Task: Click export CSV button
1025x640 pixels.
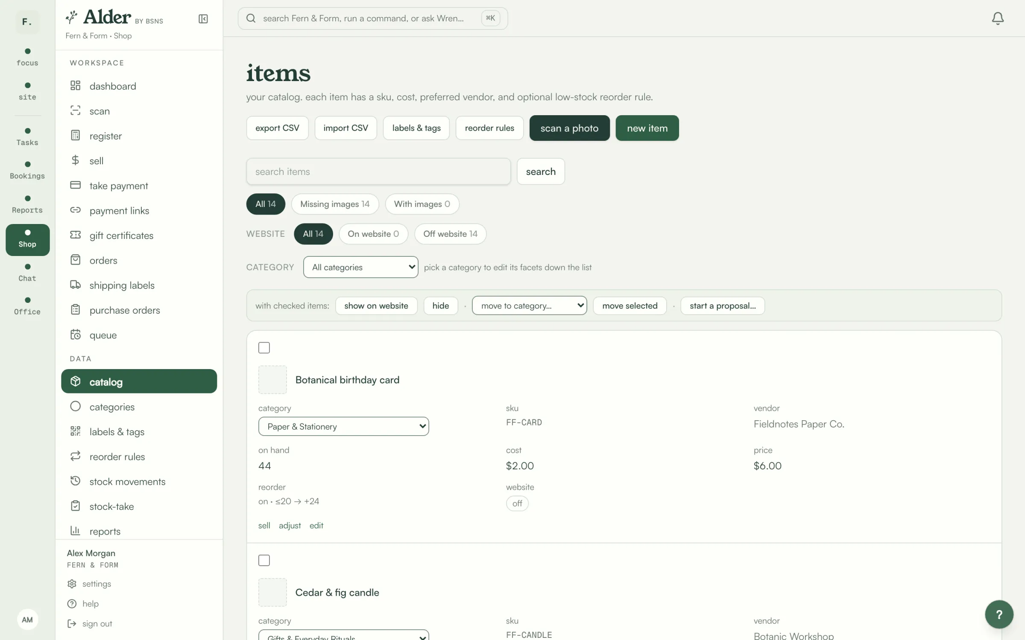Action: coord(277,128)
